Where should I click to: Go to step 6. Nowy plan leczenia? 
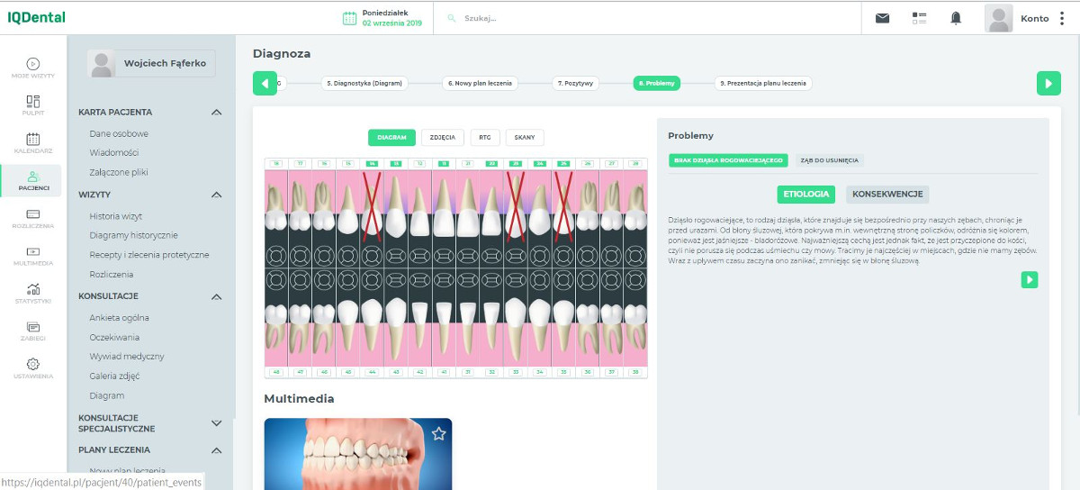[480, 83]
